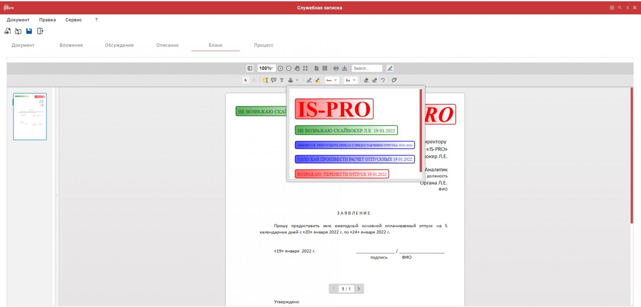Pick the blue СОЛО ХАН stamp
The width and height of the screenshot is (641, 307).
tap(355, 159)
